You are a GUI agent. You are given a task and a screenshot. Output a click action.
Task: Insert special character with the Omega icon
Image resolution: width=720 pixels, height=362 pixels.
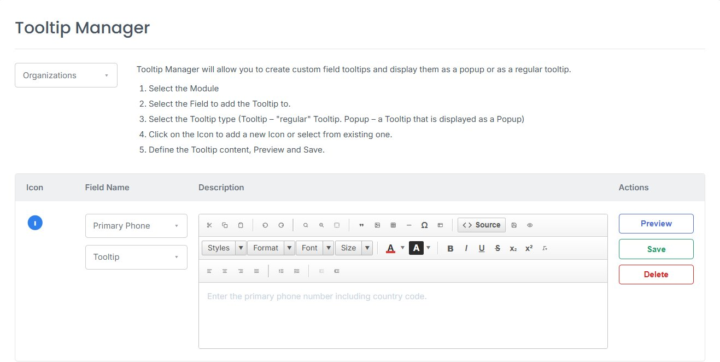click(424, 225)
